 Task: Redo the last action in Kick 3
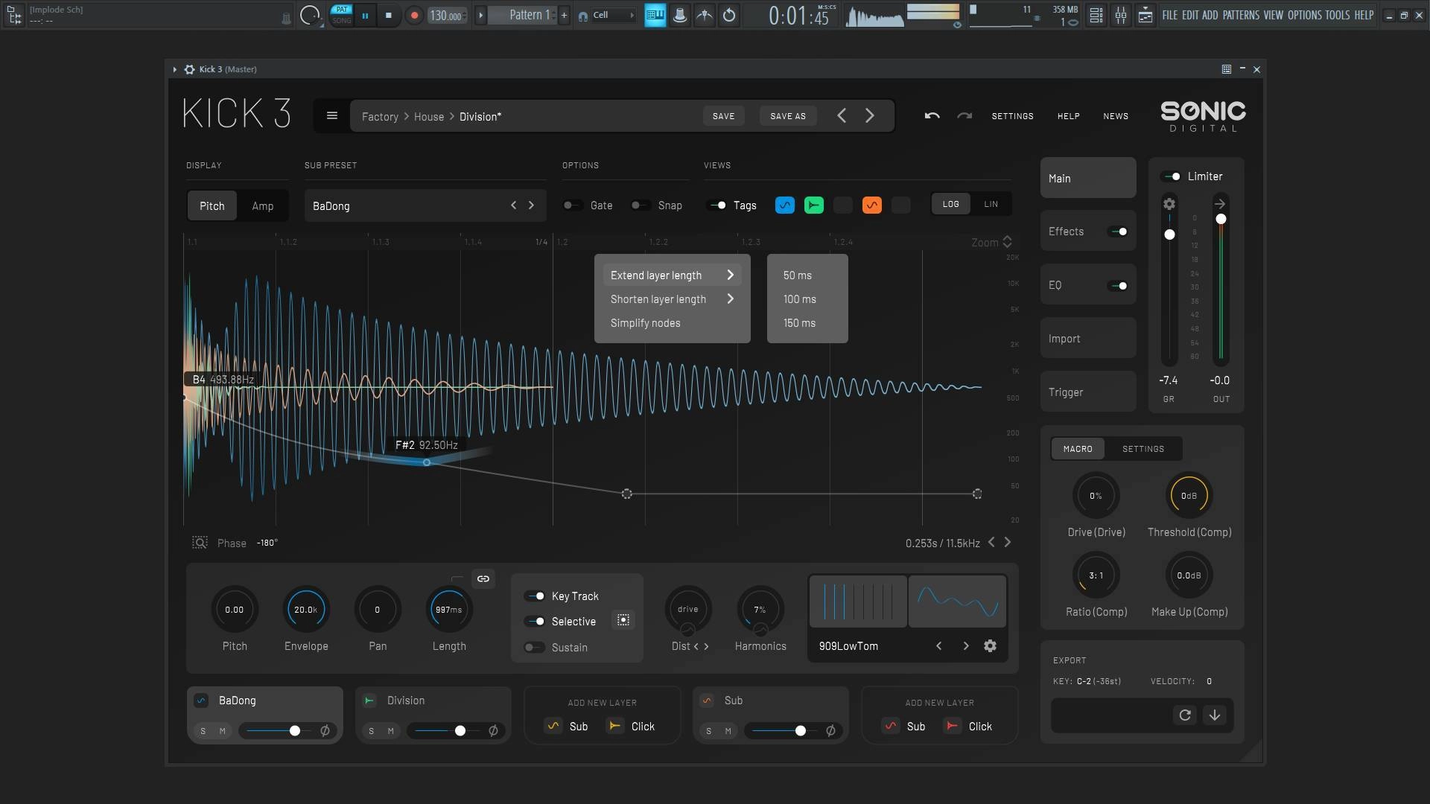[965, 115]
